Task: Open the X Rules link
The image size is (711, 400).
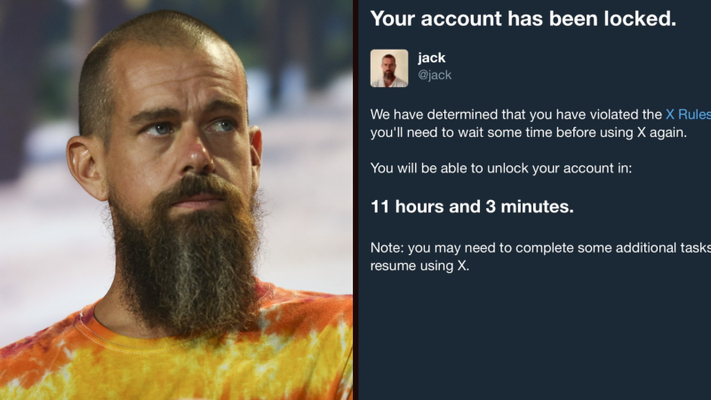Action: point(688,115)
